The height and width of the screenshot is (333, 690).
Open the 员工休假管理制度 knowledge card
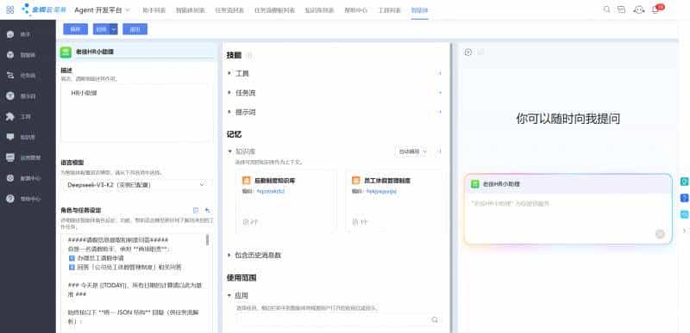(394, 201)
